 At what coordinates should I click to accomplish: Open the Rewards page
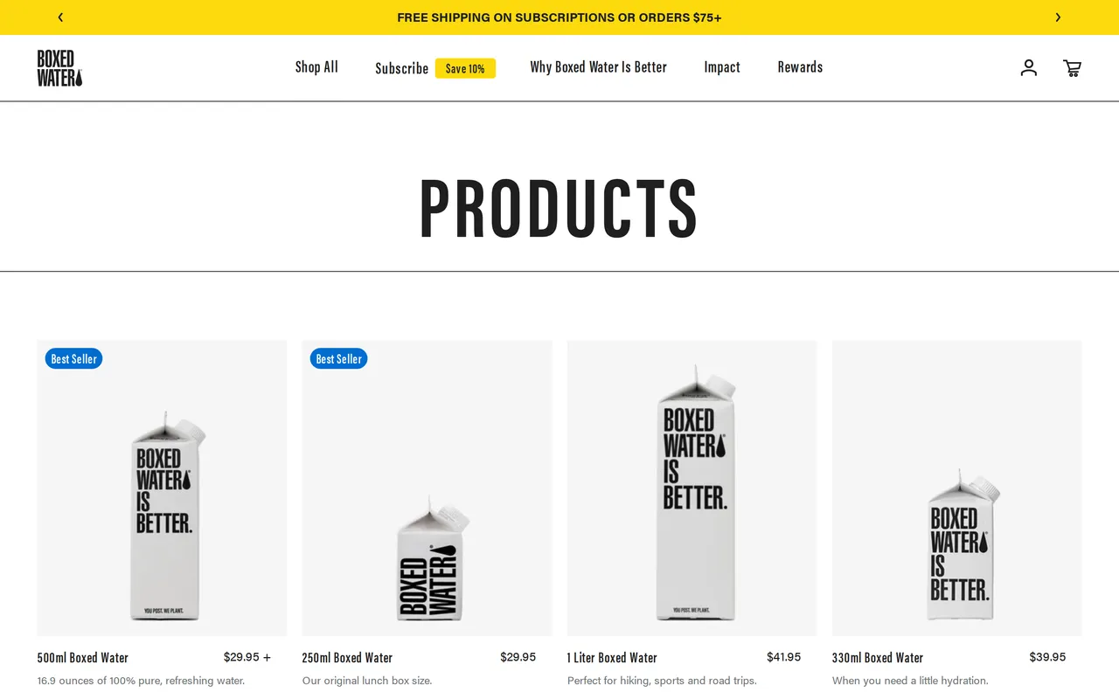(x=800, y=67)
